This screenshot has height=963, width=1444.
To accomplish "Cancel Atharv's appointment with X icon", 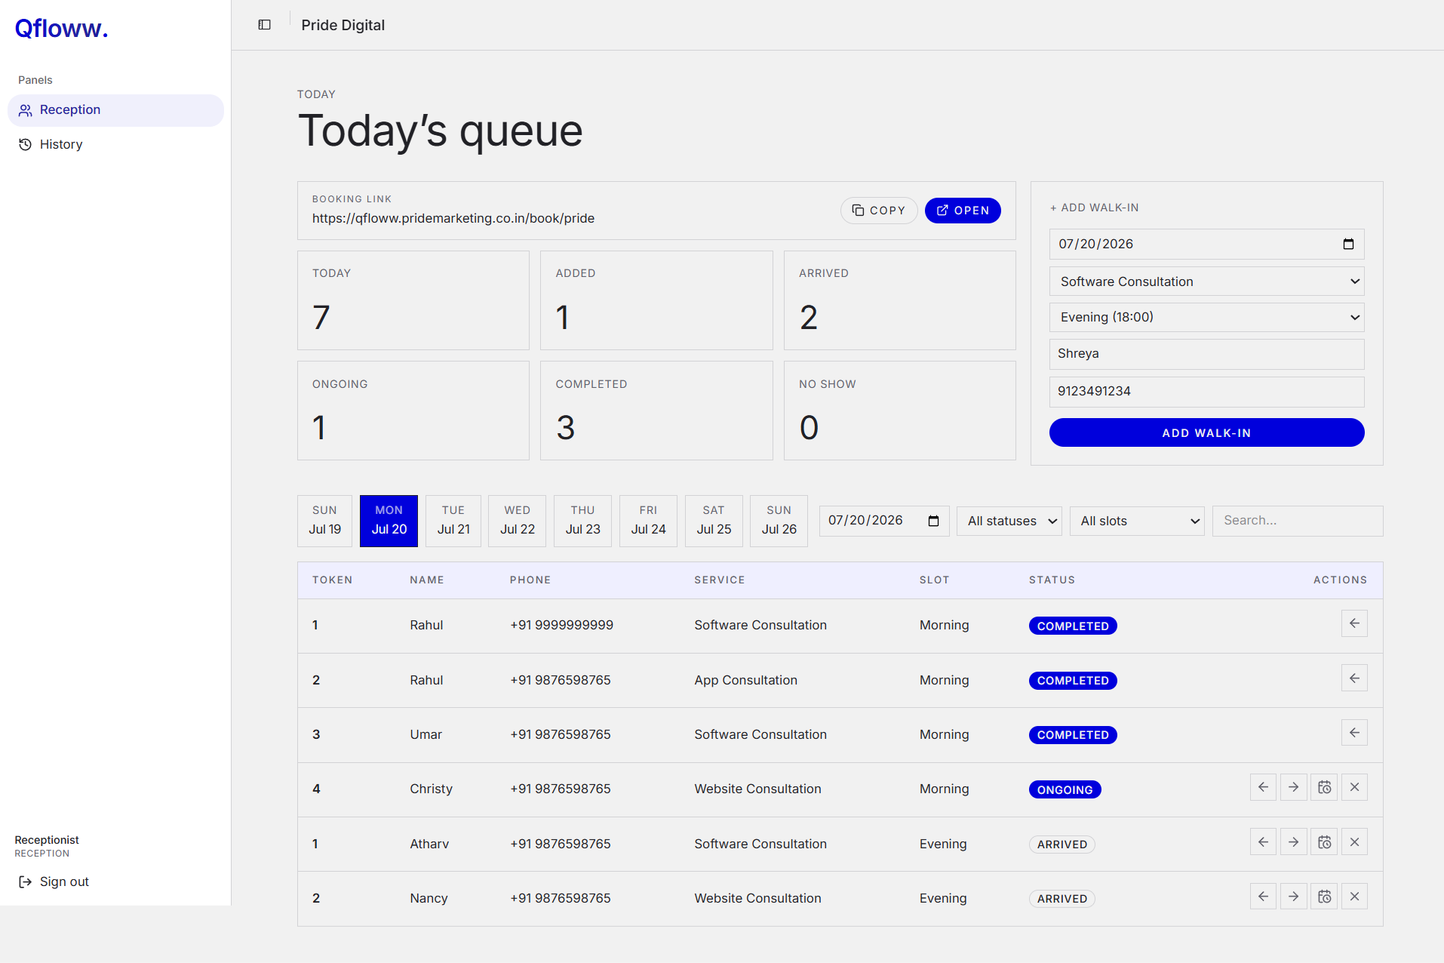I will pyautogui.click(x=1354, y=841).
